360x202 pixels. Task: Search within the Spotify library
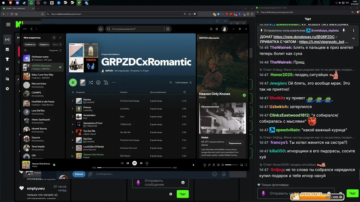click(25, 50)
